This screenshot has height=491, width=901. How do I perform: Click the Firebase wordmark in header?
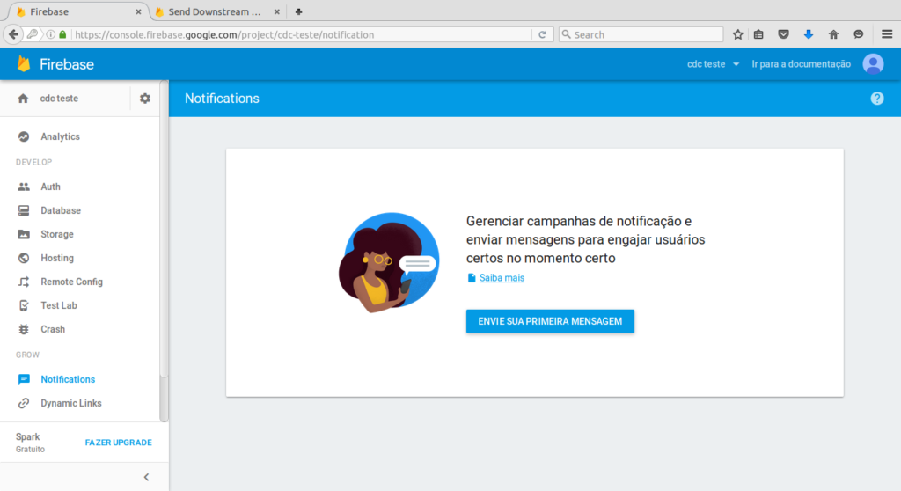[x=67, y=64]
